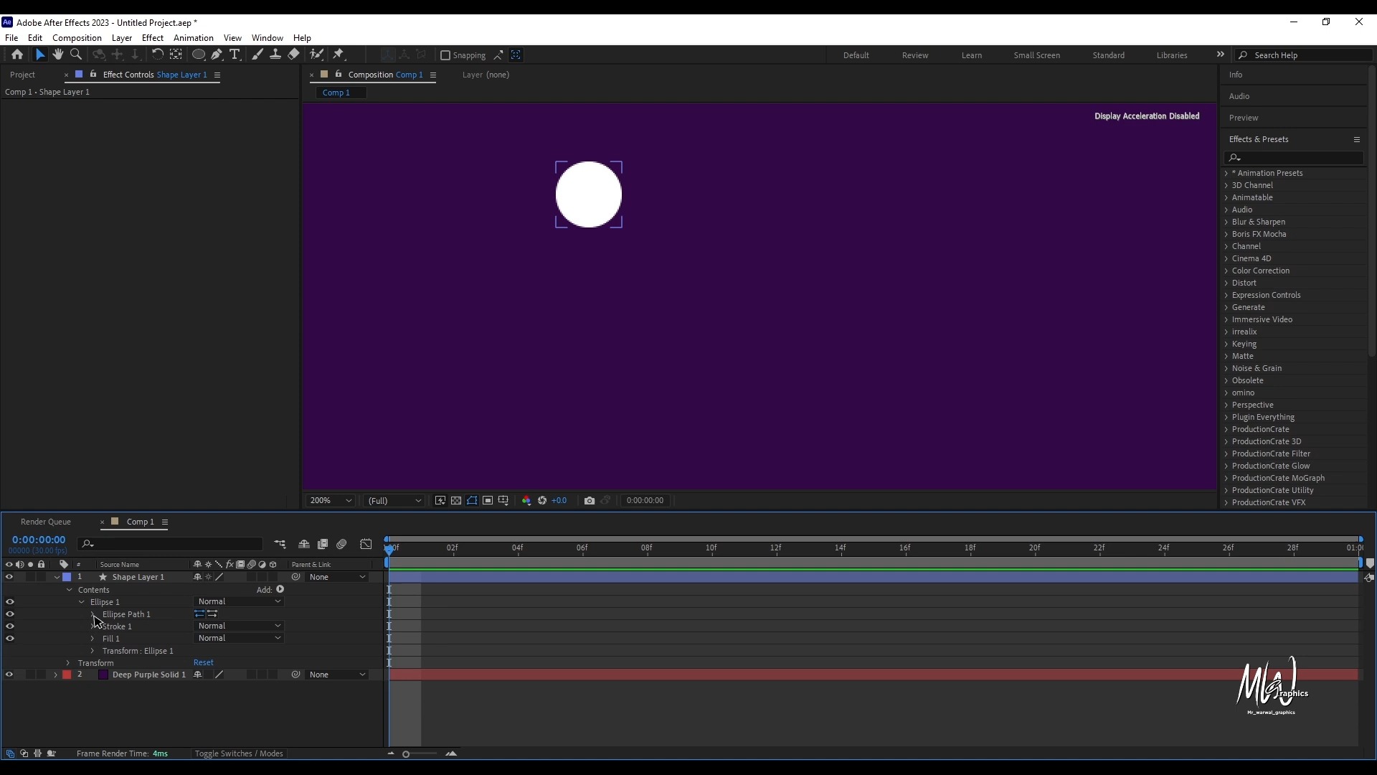
Task: Open the Composition menu
Action: tap(77, 38)
